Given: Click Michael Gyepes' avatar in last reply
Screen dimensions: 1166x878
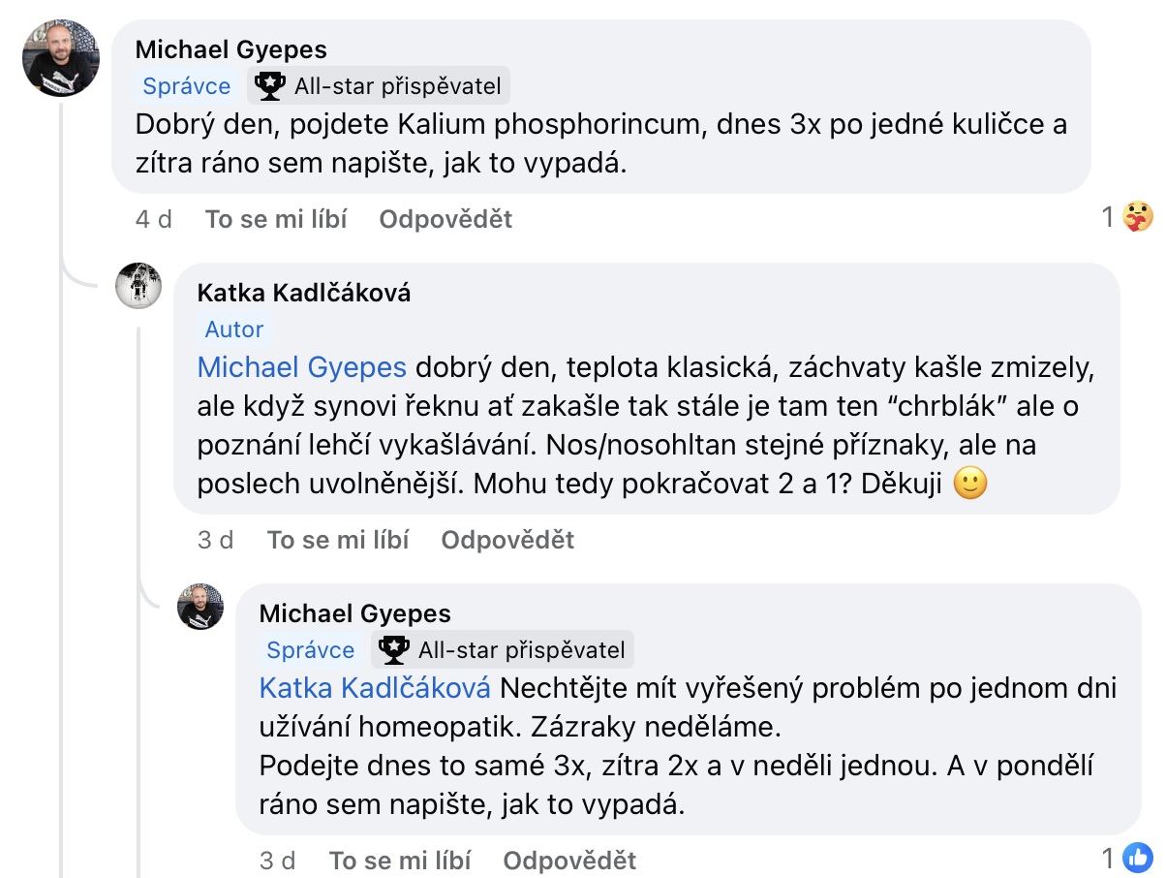Looking at the screenshot, I should (200, 607).
